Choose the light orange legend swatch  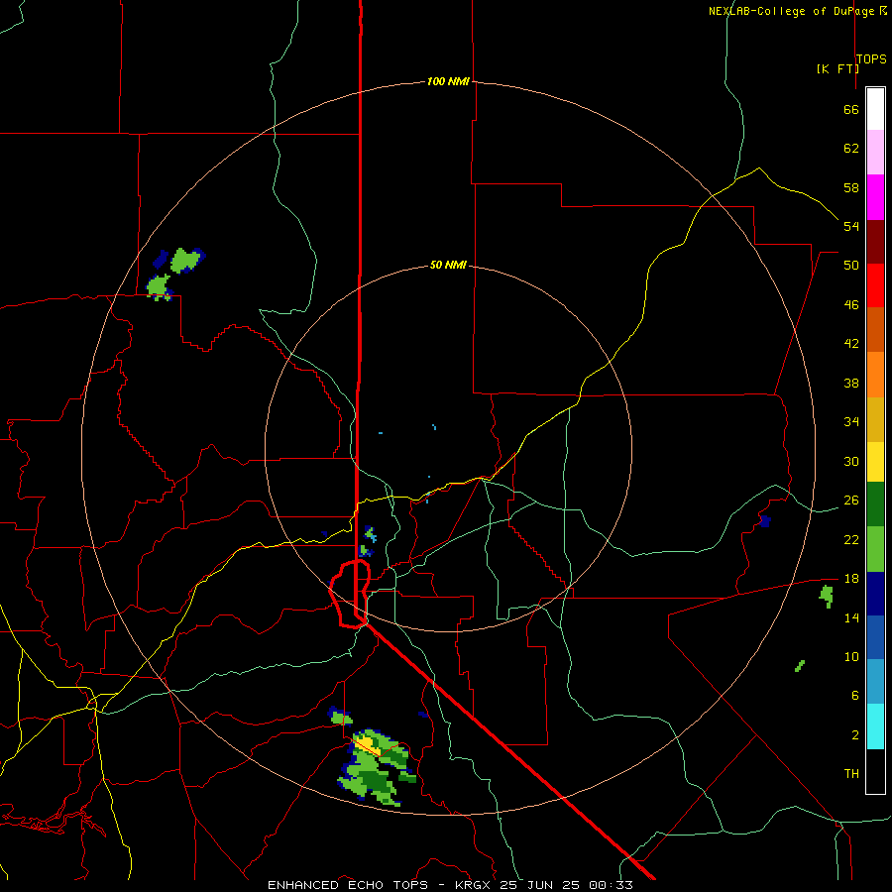875,375
